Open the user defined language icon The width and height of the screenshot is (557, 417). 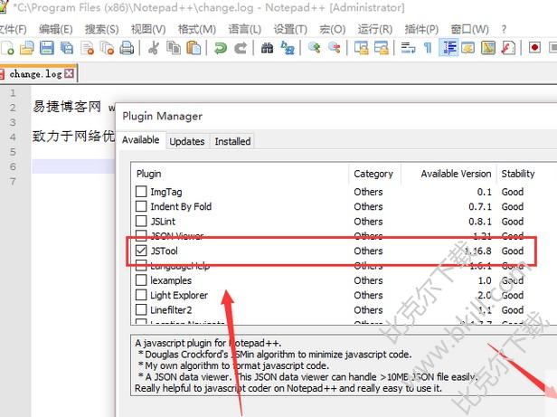click(467, 48)
